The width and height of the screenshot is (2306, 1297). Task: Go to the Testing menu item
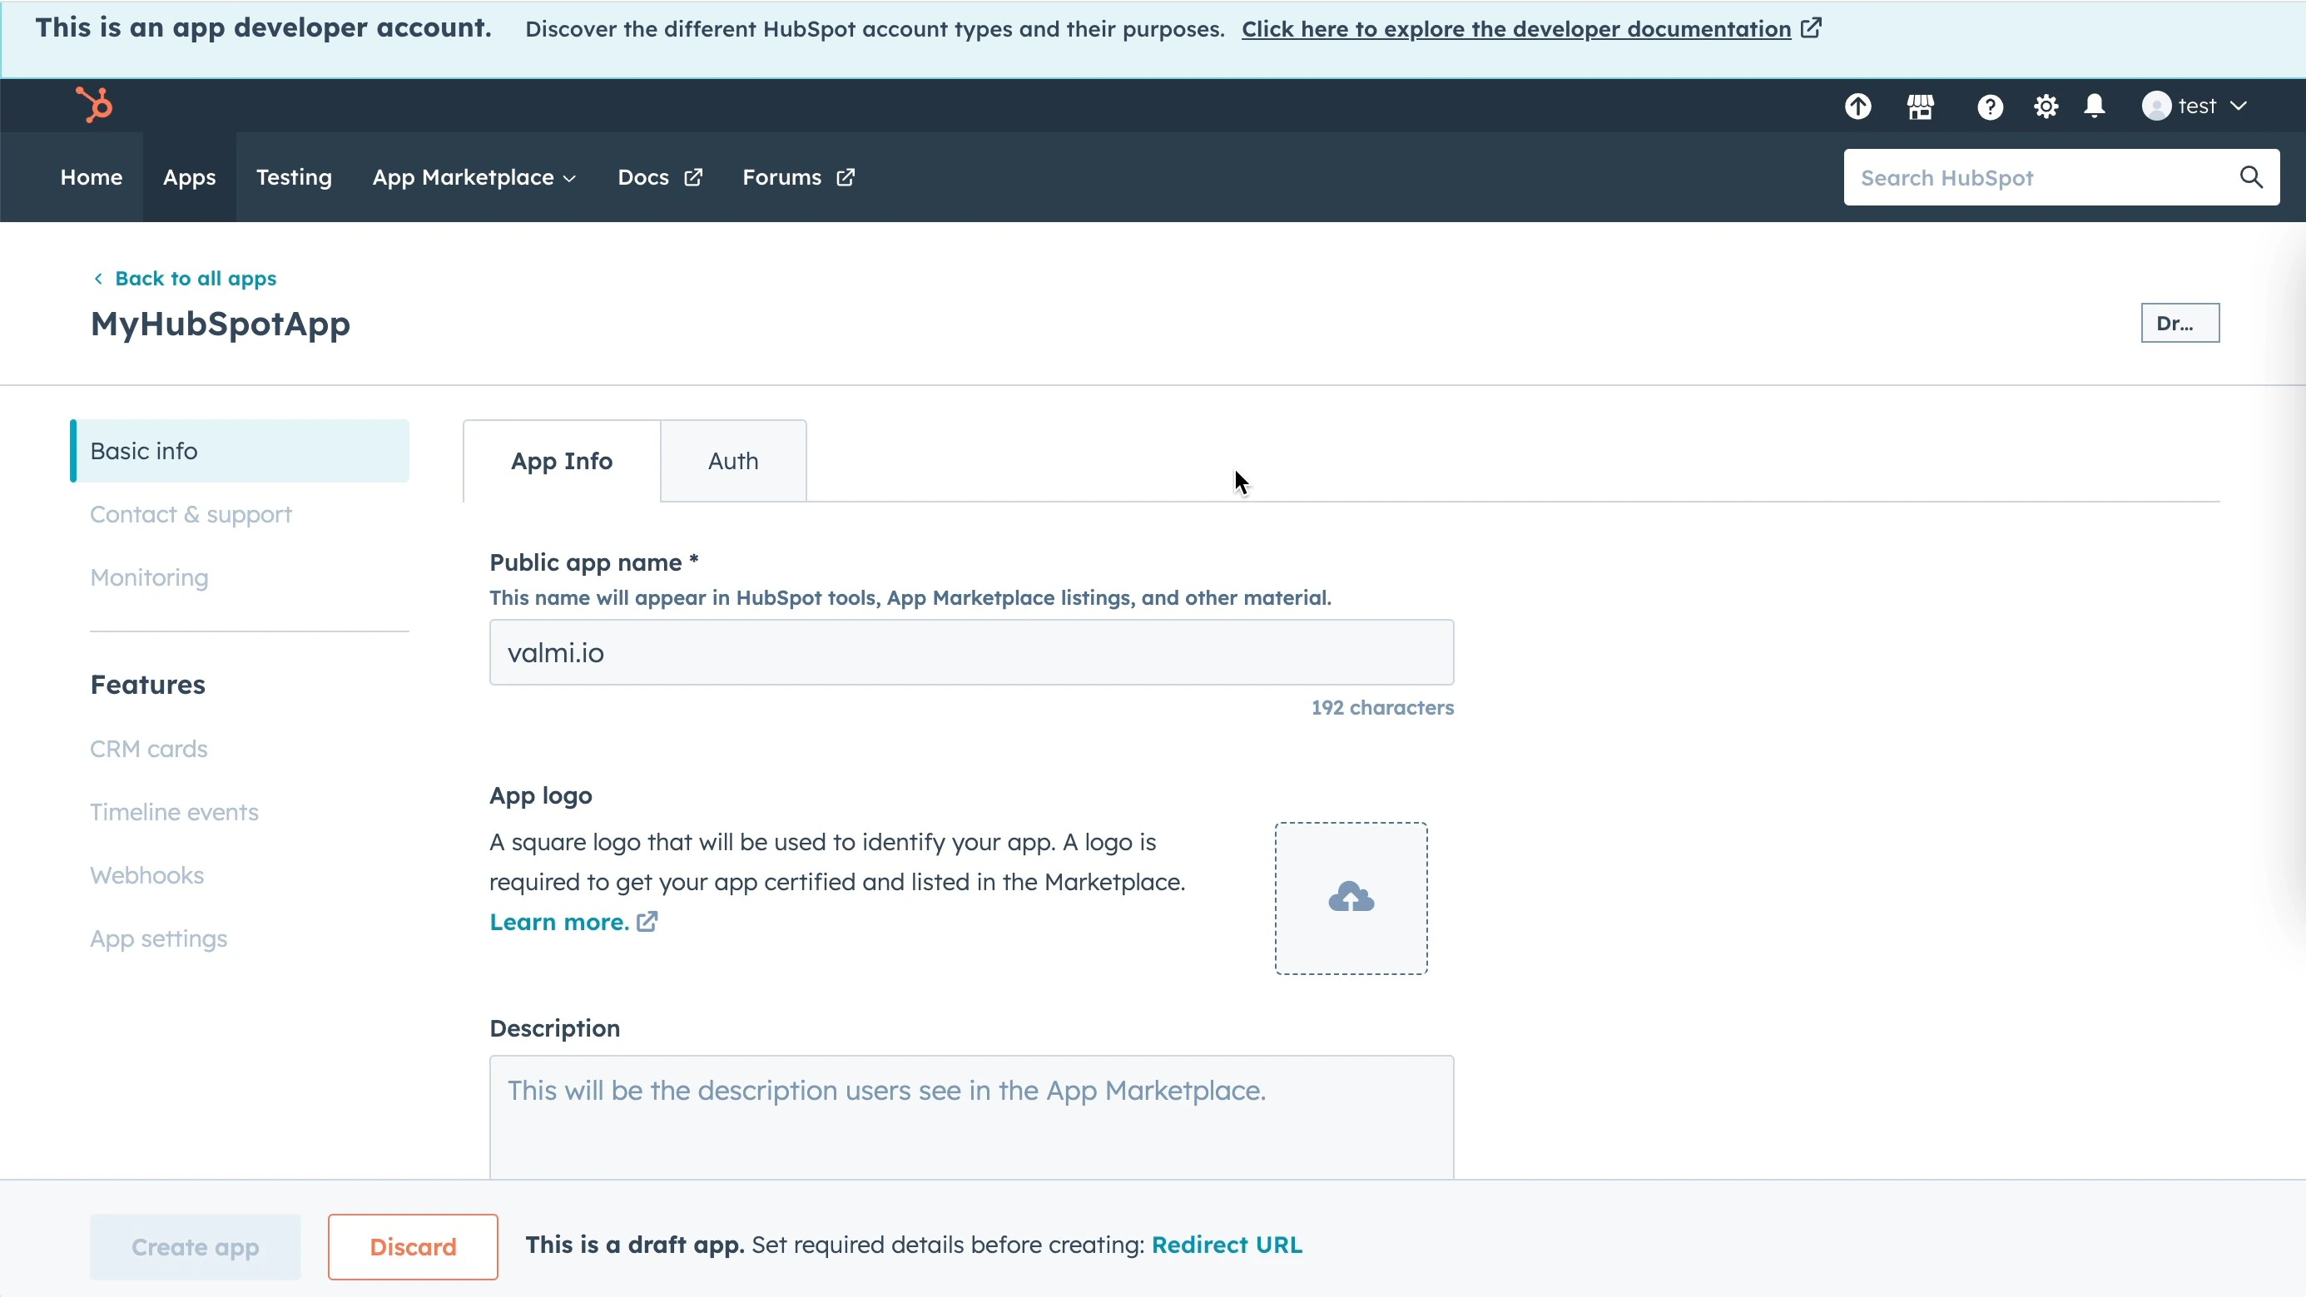pyautogui.click(x=294, y=177)
